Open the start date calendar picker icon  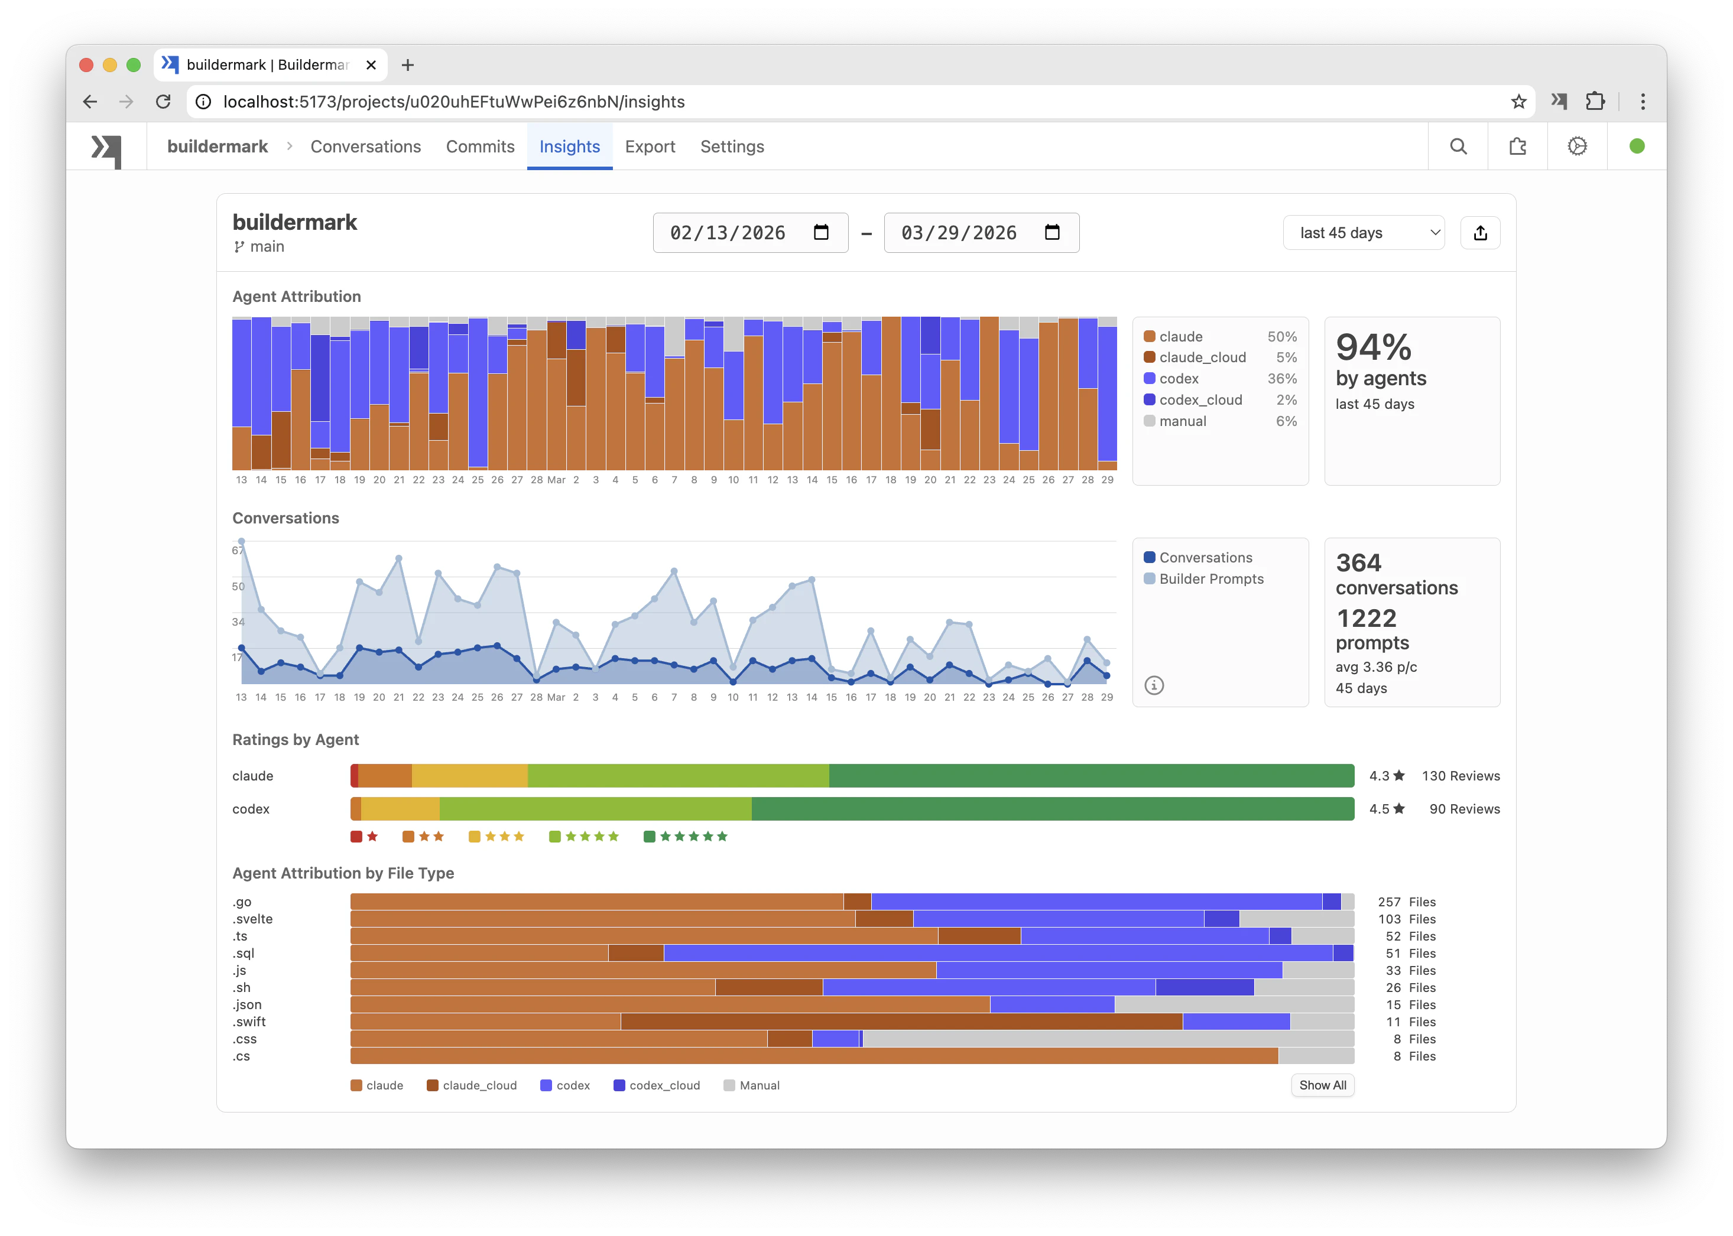tap(821, 233)
